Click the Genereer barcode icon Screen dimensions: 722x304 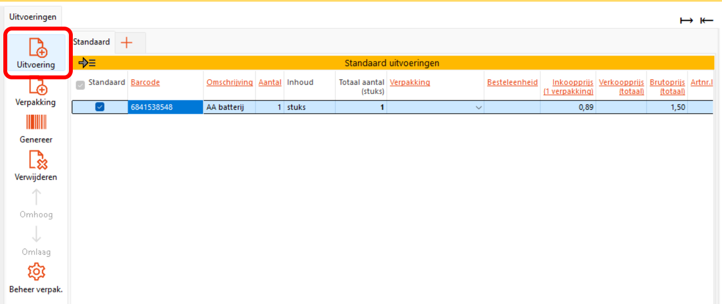pyautogui.click(x=36, y=123)
